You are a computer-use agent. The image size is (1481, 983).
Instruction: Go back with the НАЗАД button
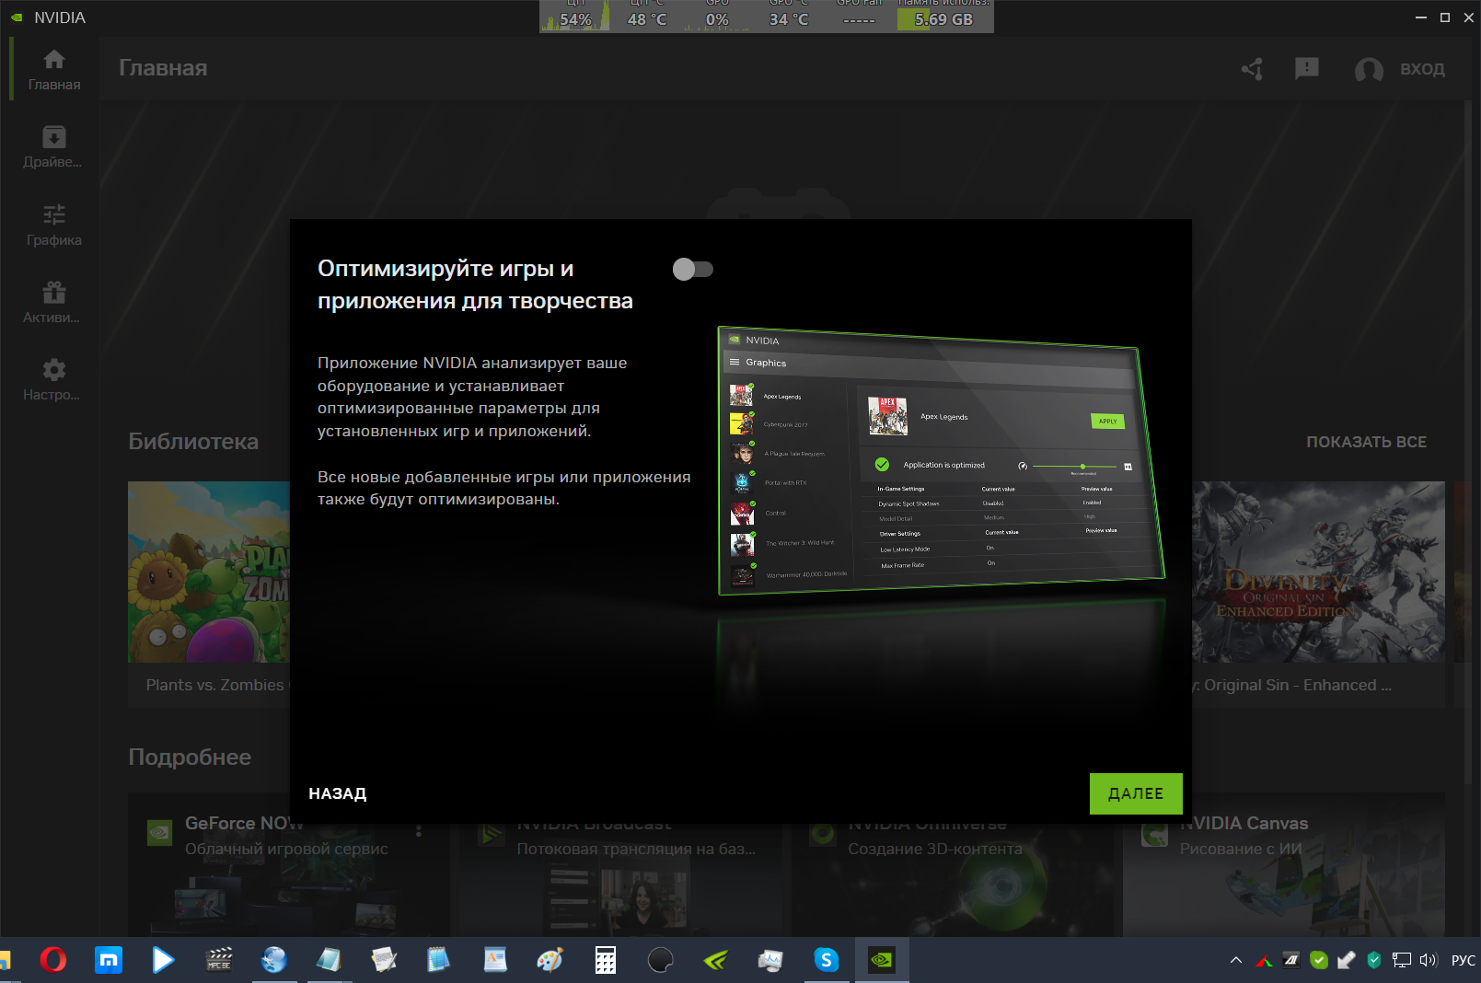pos(338,793)
